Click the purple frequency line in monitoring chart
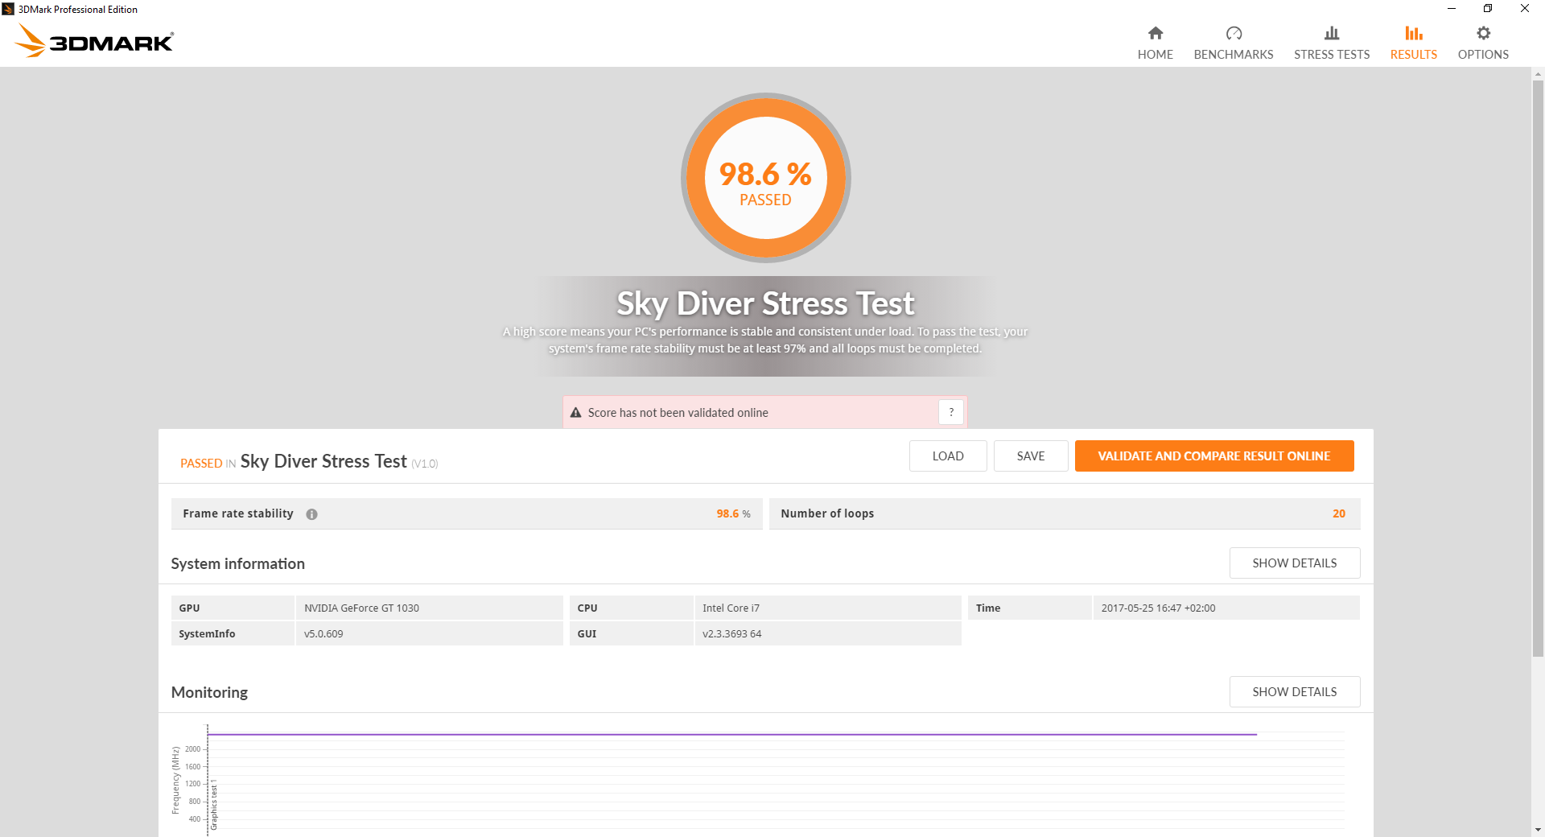Viewport: 1545px width, 837px height. [731, 735]
